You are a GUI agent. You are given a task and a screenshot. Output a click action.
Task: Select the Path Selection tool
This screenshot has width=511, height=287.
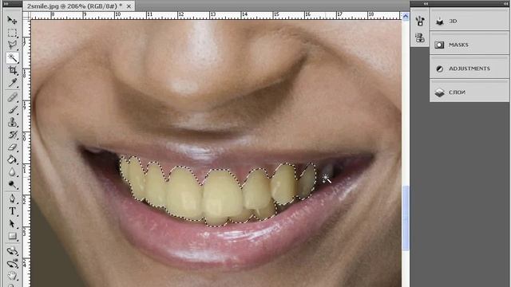pos(13,224)
